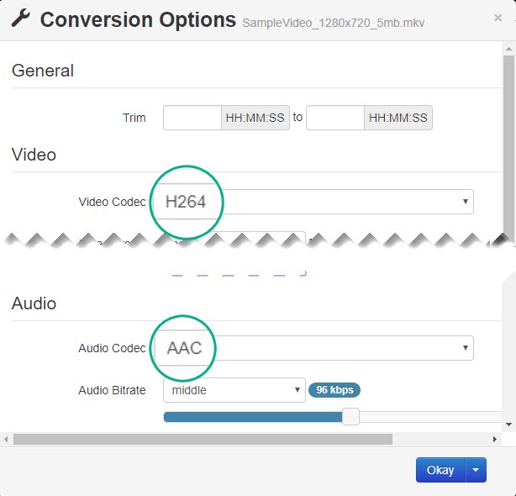
Task: Click the Audio Bitrate label
Action: coord(112,390)
